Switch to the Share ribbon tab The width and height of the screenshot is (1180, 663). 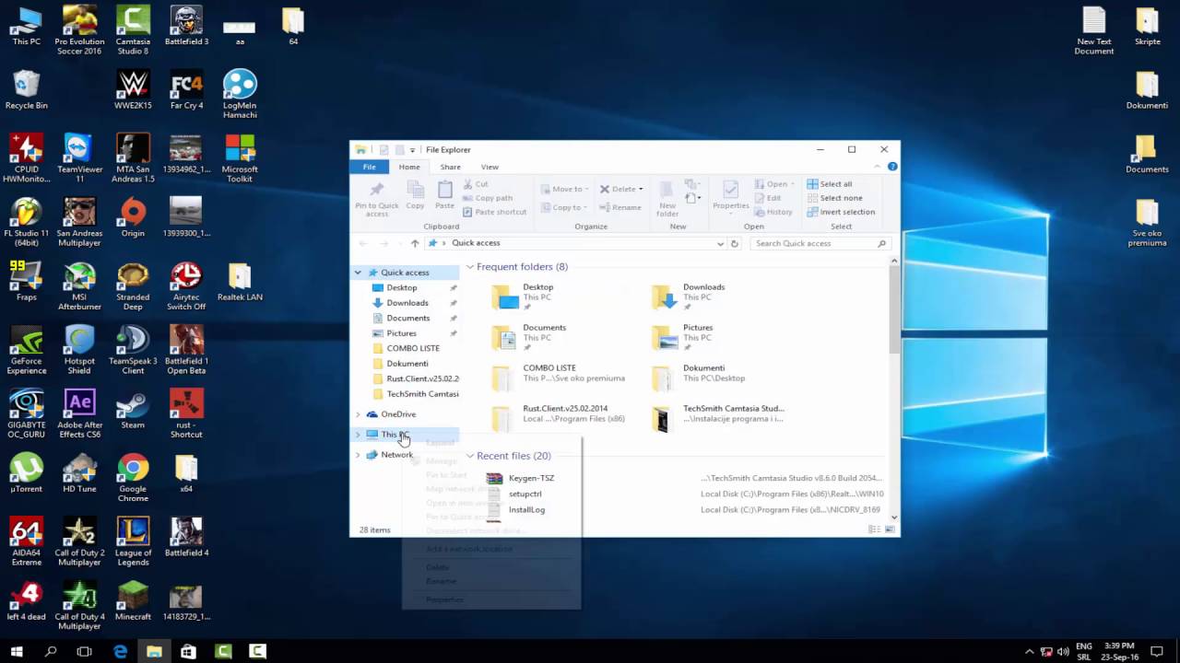(450, 167)
